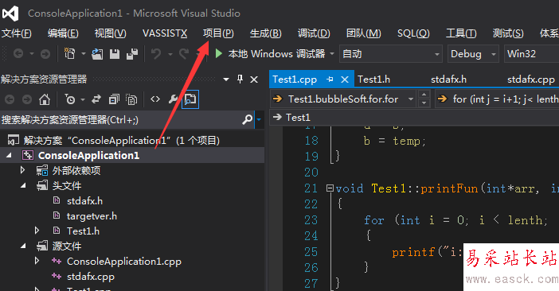Close the Test1.cpp tab
Screen dimensions: 559x291
[344, 80]
